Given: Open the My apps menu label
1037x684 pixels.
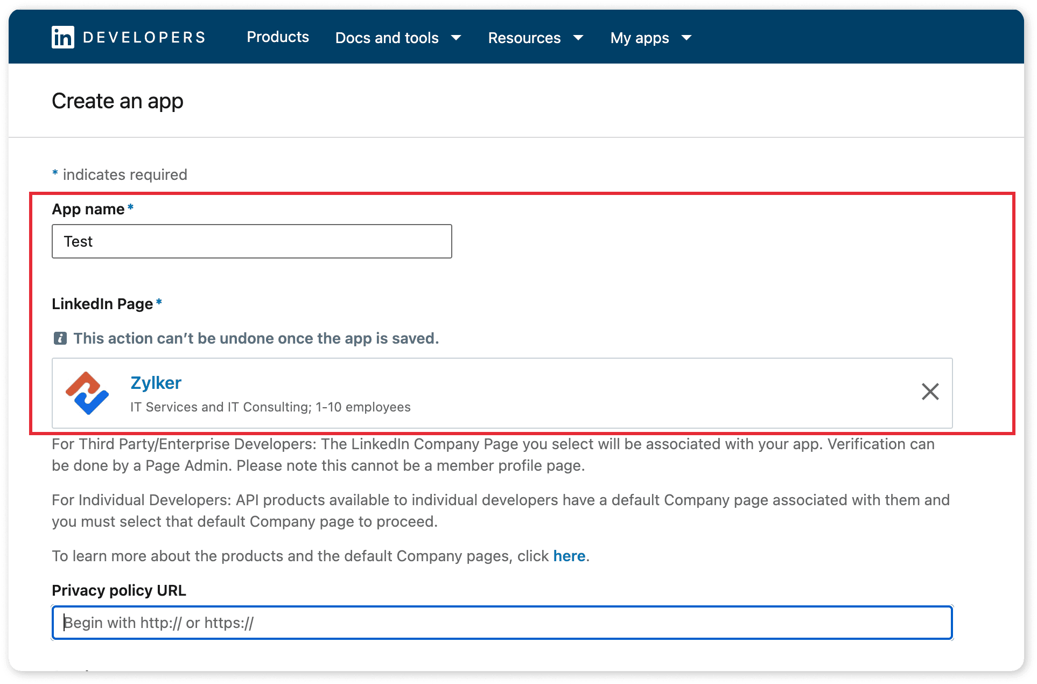Looking at the screenshot, I should click(639, 38).
